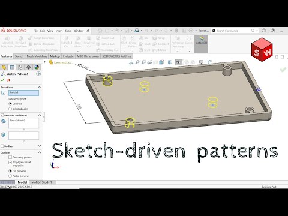Select the Selected point radio option

[10, 109]
